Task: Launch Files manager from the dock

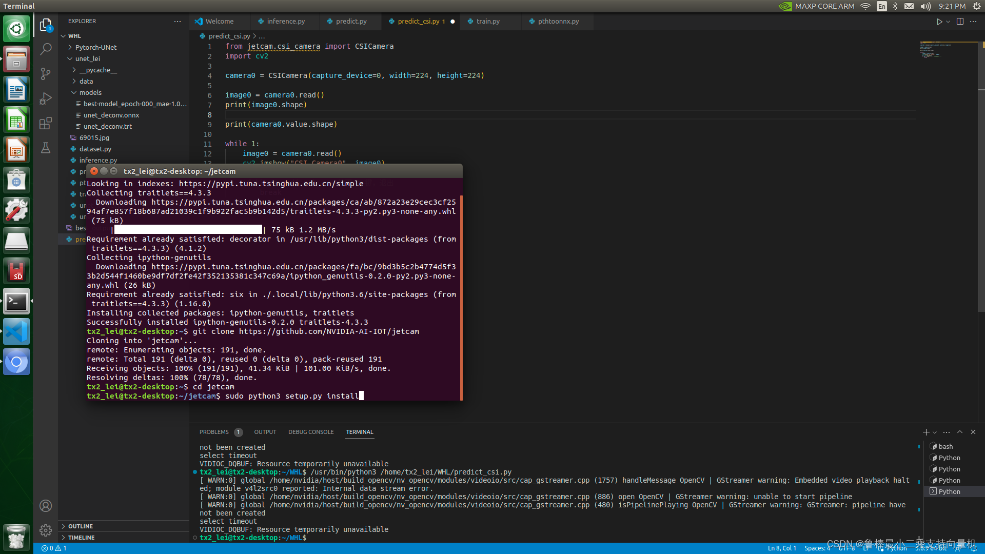Action: 16,59
